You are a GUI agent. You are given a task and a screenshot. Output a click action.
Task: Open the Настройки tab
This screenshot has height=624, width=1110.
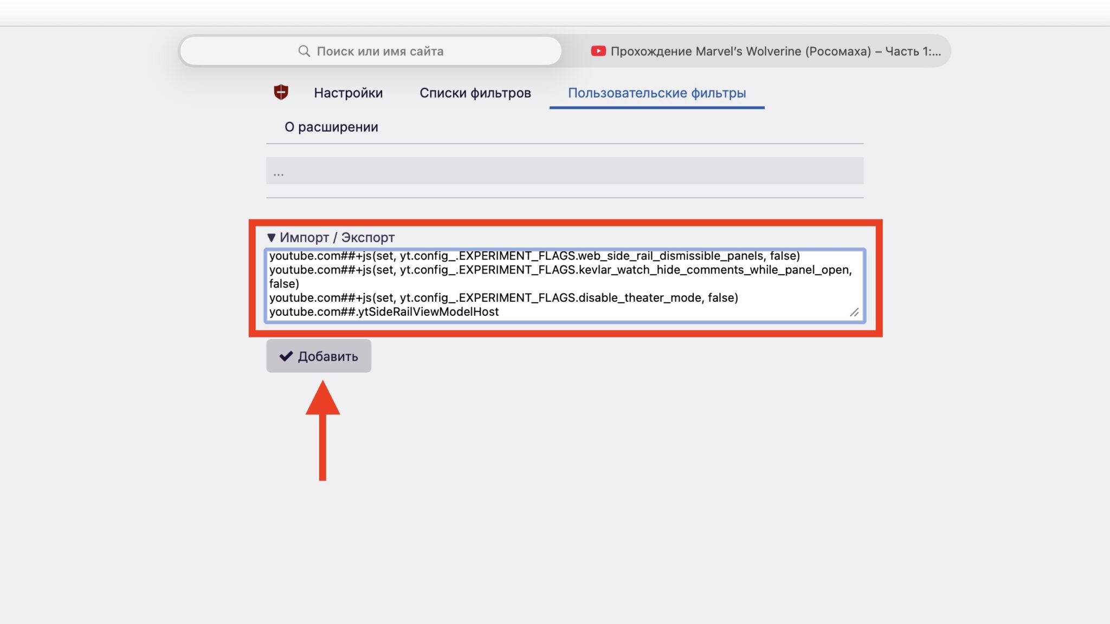tap(348, 93)
